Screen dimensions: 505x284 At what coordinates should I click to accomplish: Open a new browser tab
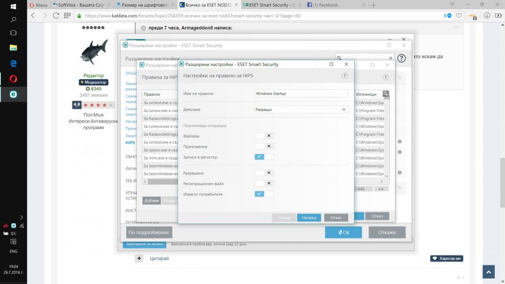click(x=373, y=5)
